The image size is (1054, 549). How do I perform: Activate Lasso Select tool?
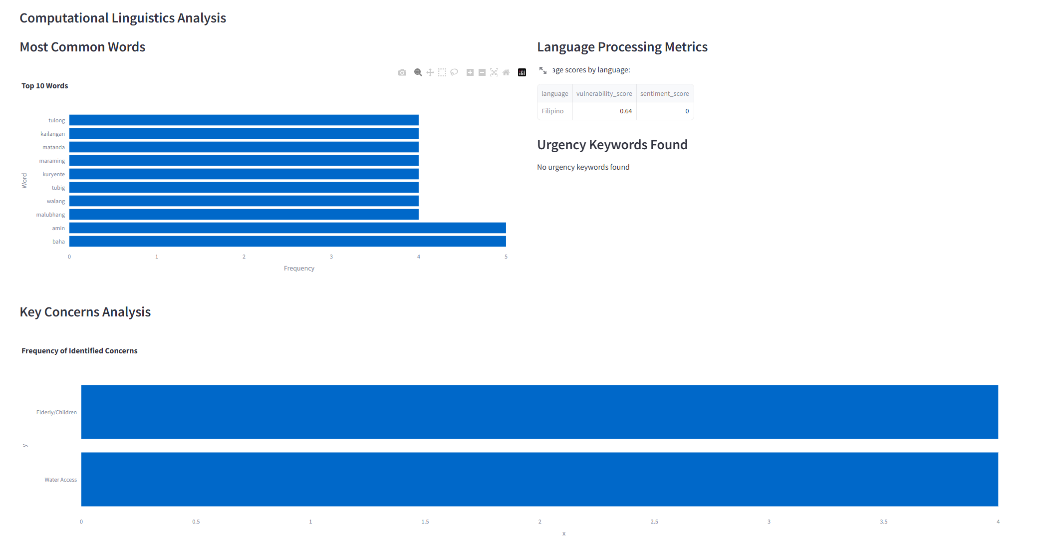tap(454, 72)
